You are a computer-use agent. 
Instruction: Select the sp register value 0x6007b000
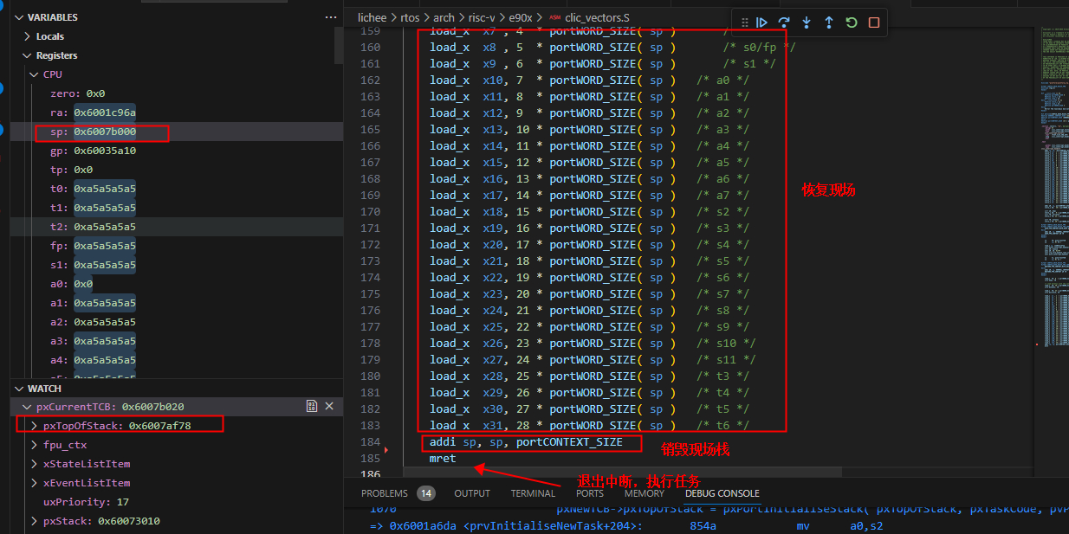pyautogui.click(x=105, y=132)
